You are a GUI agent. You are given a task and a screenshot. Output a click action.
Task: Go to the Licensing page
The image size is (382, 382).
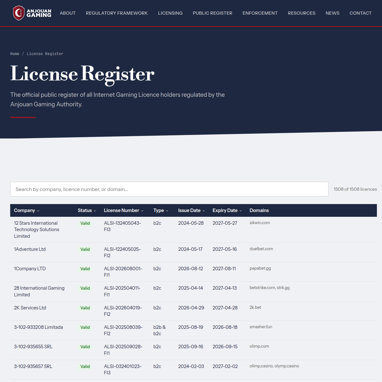click(x=170, y=13)
